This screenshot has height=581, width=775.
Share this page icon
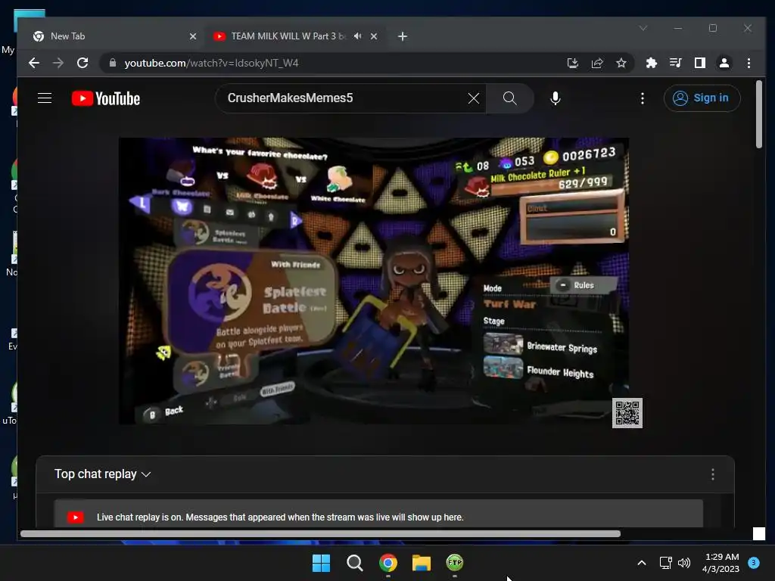[597, 63]
